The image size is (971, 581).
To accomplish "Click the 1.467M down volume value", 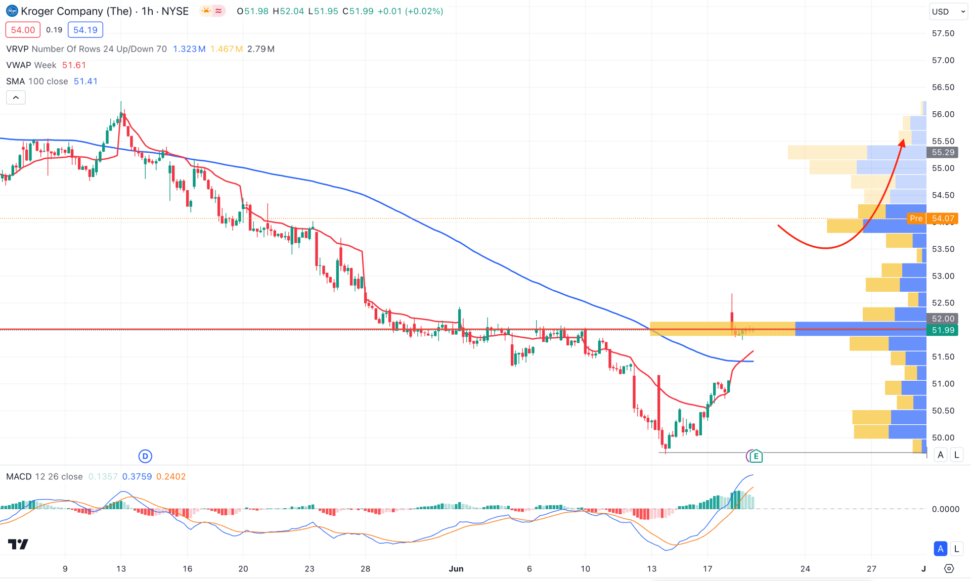I will click(x=227, y=49).
